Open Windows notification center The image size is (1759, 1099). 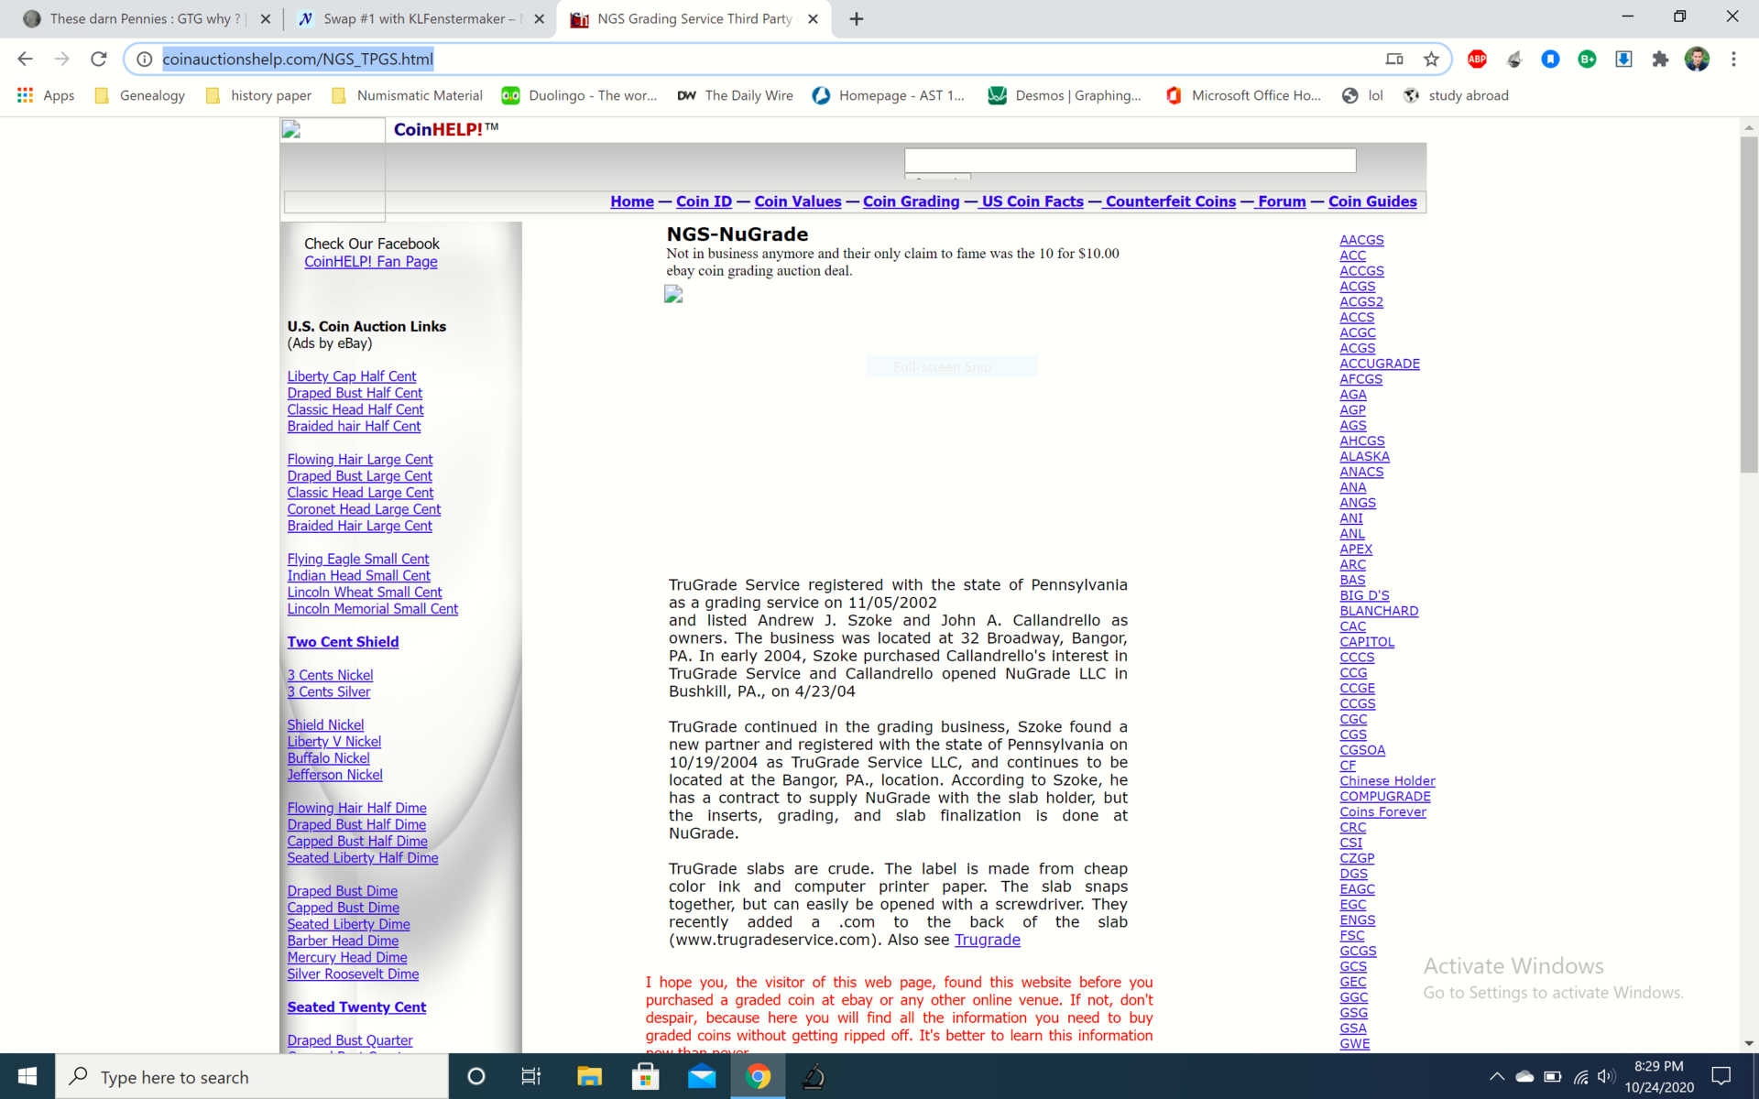pyautogui.click(x=1721, y=1076)
